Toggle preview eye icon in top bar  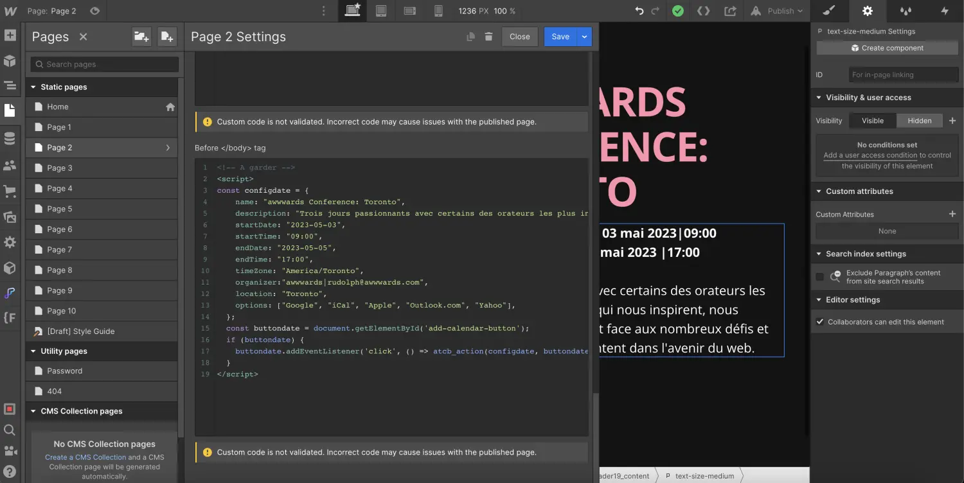(94, 11)
